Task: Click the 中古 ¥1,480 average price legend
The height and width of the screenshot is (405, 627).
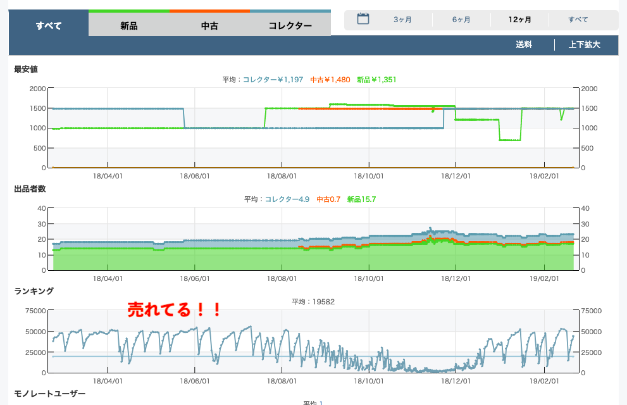Action: pos(330,80)
